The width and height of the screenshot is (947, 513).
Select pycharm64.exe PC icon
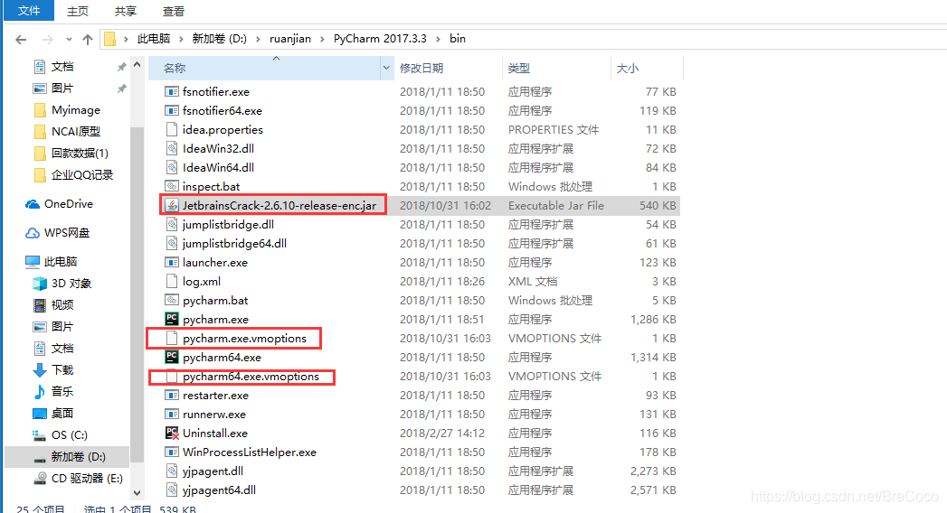tap(172, 358)
